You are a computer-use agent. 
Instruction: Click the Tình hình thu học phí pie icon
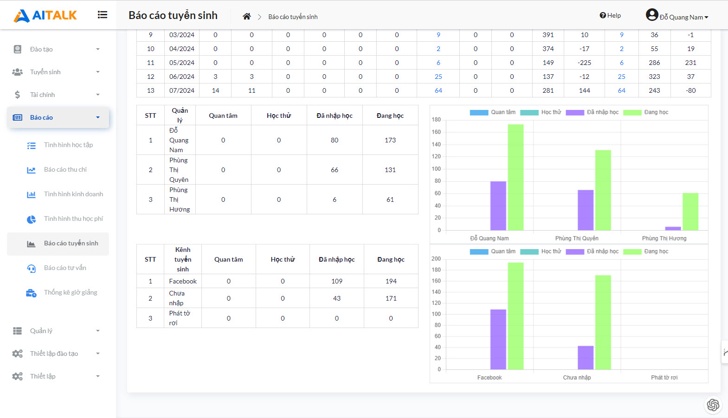pos(31,219)
